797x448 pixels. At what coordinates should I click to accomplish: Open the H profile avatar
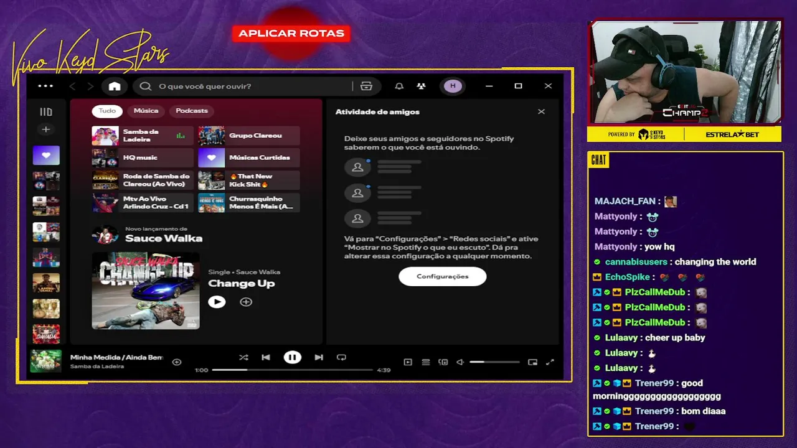[453, 86]
